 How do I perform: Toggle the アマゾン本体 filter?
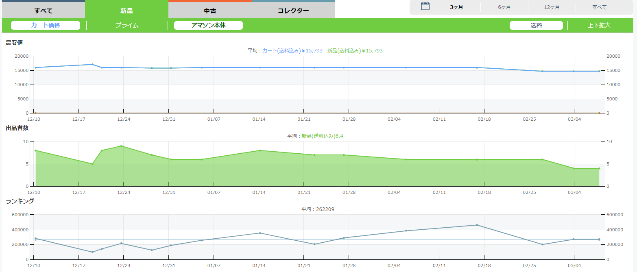208,25
